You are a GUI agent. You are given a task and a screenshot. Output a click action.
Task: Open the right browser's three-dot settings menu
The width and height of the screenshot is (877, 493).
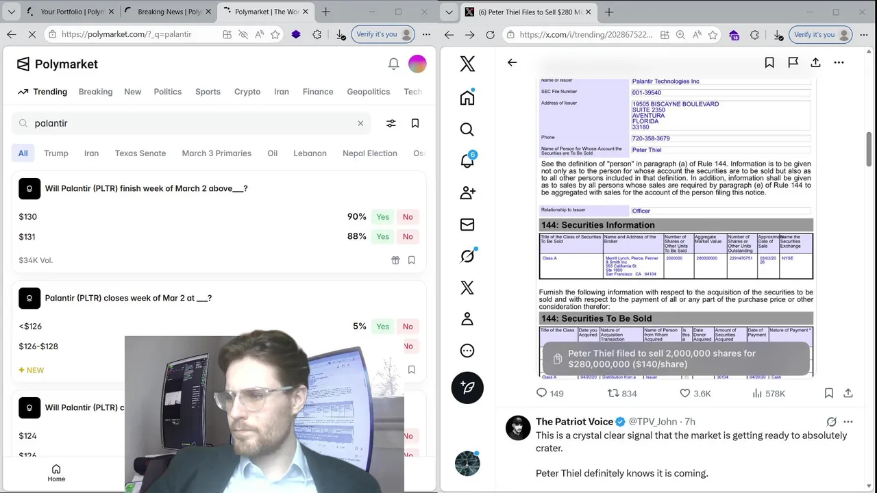coord(863,34)
